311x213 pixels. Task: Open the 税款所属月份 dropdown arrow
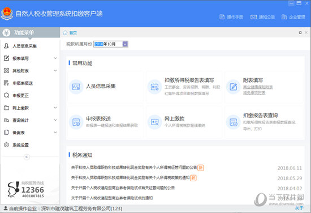125,44
